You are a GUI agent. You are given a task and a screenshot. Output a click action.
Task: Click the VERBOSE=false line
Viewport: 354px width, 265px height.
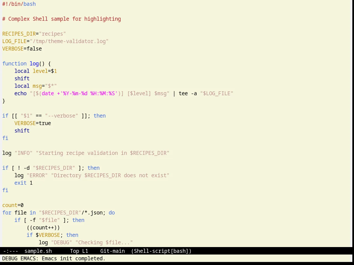[22, 49]
